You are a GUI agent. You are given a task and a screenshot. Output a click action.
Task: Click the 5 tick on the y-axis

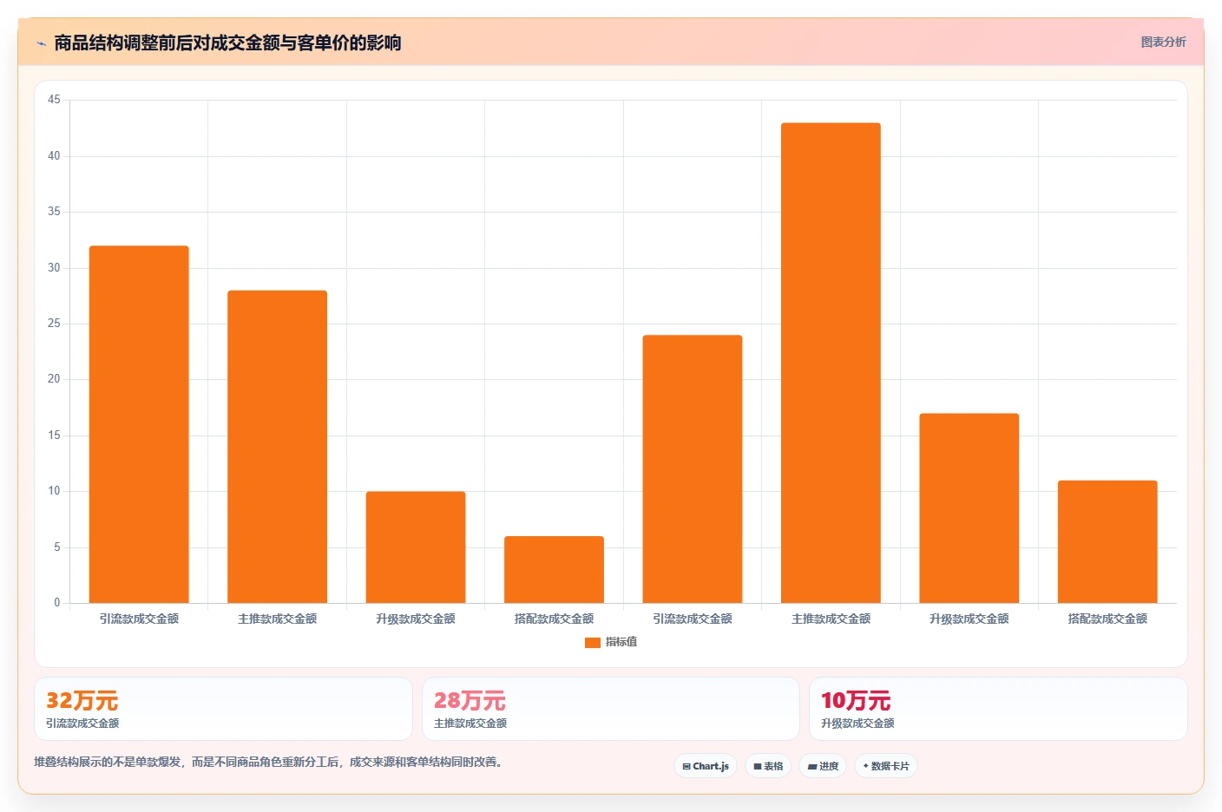57,547
